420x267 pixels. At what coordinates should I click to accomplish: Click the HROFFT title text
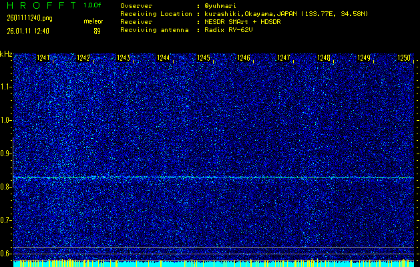click(x=41, y=5)
